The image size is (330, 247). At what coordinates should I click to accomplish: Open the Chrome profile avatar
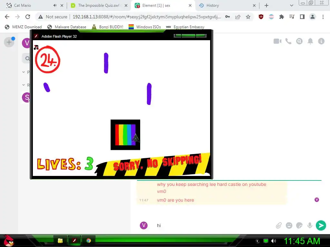(313, 17)
